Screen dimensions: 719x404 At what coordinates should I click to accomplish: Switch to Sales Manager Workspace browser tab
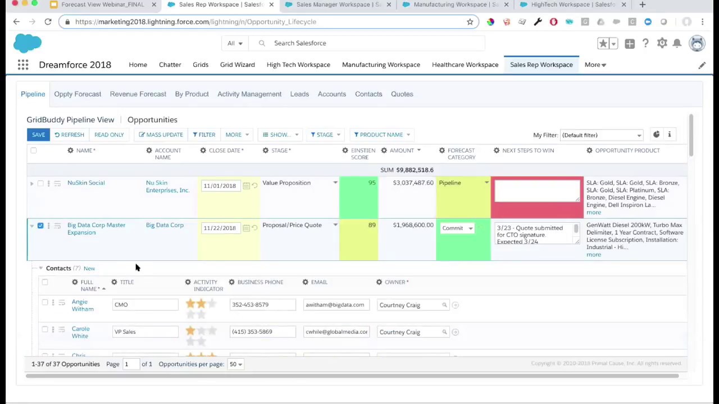click(338, 4)
